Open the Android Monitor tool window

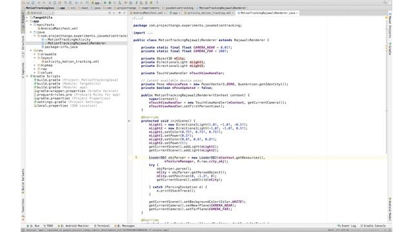point(74,226)
